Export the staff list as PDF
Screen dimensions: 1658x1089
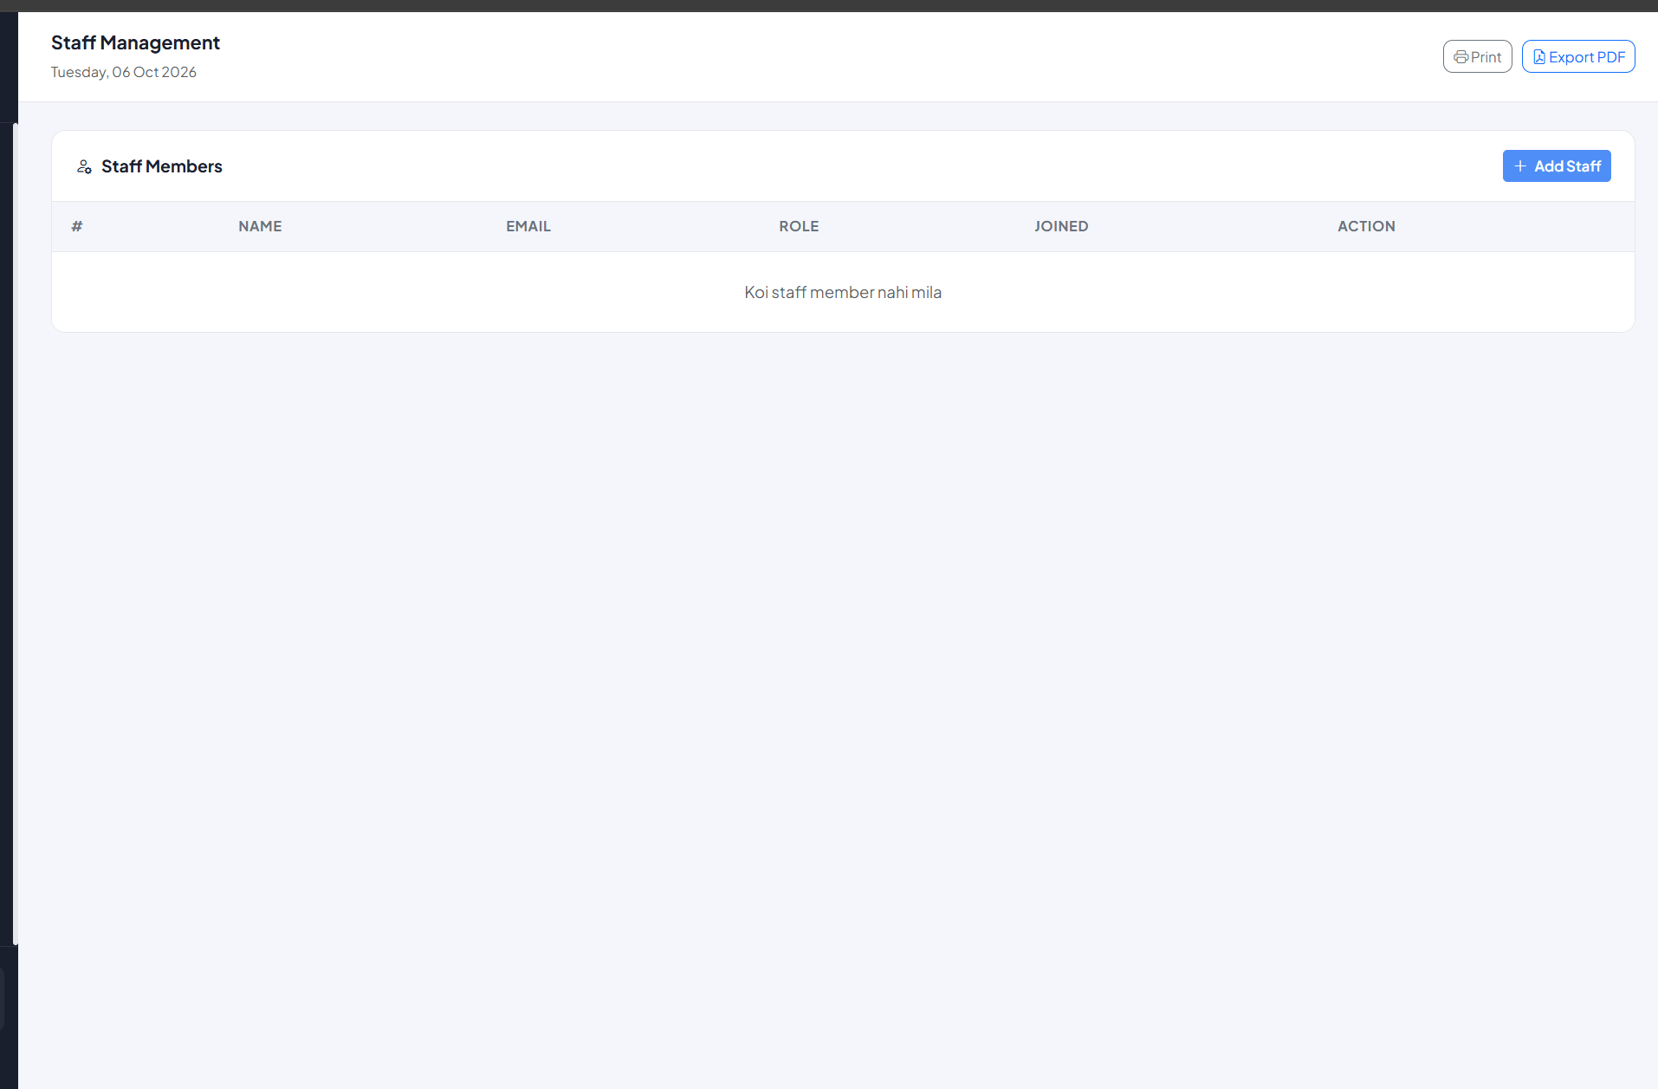click(1578, 56)
